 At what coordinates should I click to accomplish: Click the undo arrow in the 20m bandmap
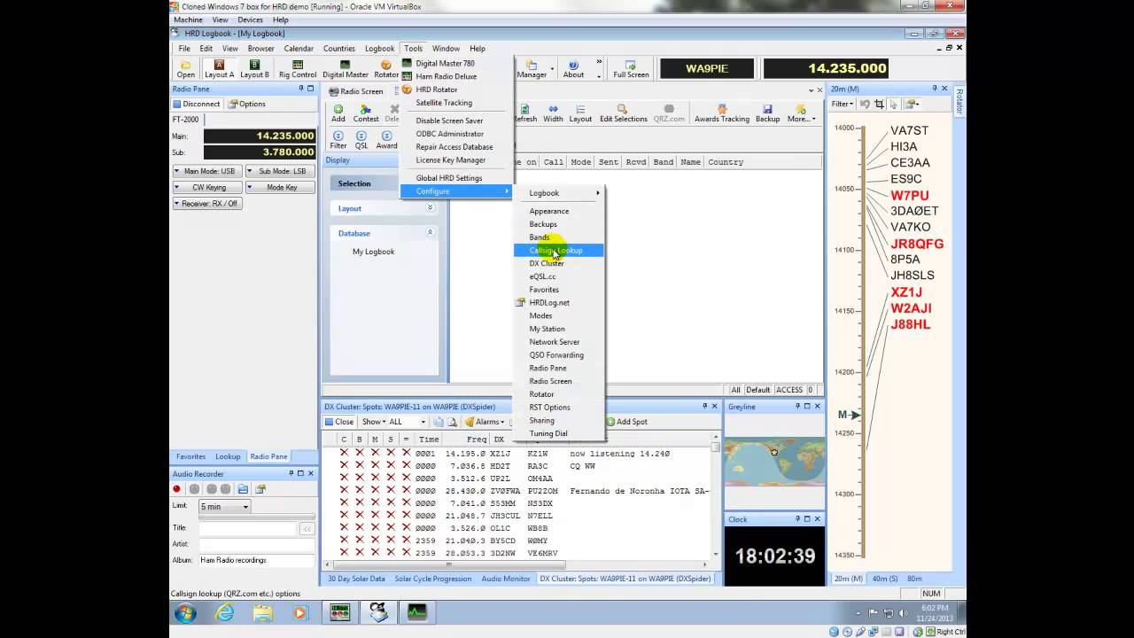pos(865,104)
